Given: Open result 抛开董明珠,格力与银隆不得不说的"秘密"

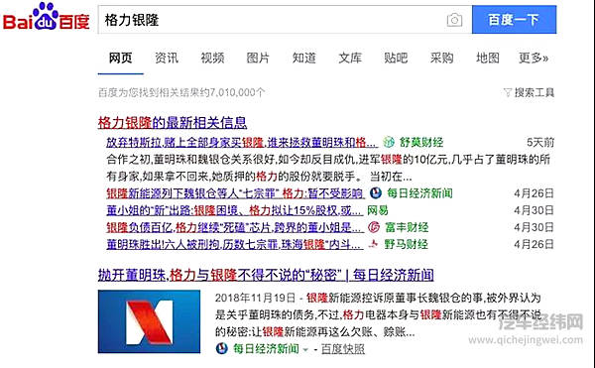Looking at the screenshot, I should (266, 275).
